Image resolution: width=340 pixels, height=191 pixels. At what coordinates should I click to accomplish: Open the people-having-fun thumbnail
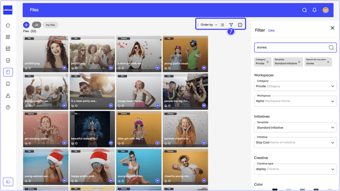pyautogui.click(x=185, y=92)
